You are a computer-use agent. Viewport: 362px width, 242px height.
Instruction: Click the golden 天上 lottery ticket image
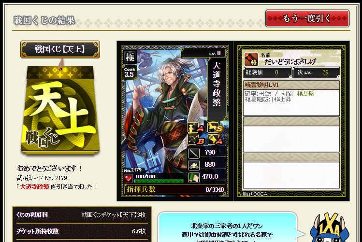tap(60, 109)
